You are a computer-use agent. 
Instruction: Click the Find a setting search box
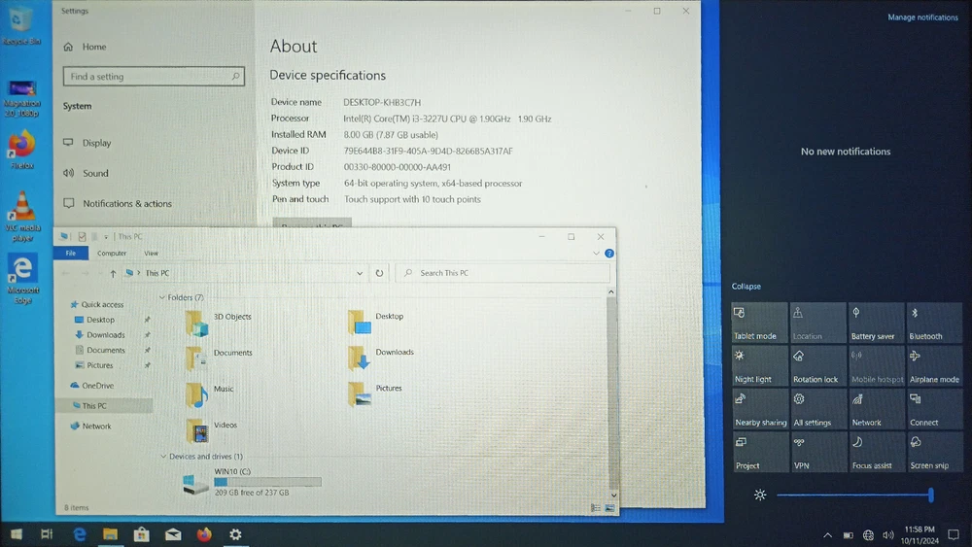153,76
